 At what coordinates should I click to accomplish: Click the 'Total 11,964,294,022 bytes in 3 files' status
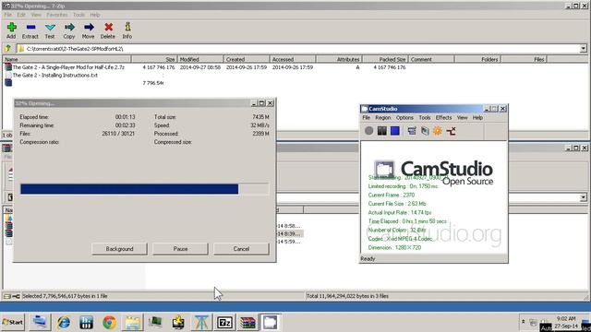point(347,296)
